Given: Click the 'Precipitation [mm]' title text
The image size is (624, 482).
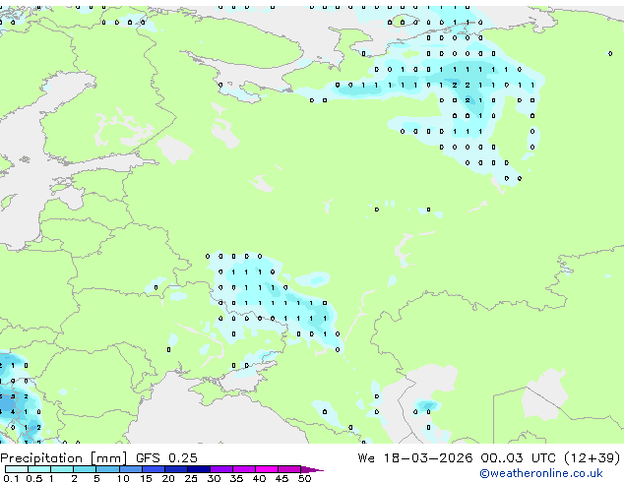Looking at the screenshot, I should [64, 458].
